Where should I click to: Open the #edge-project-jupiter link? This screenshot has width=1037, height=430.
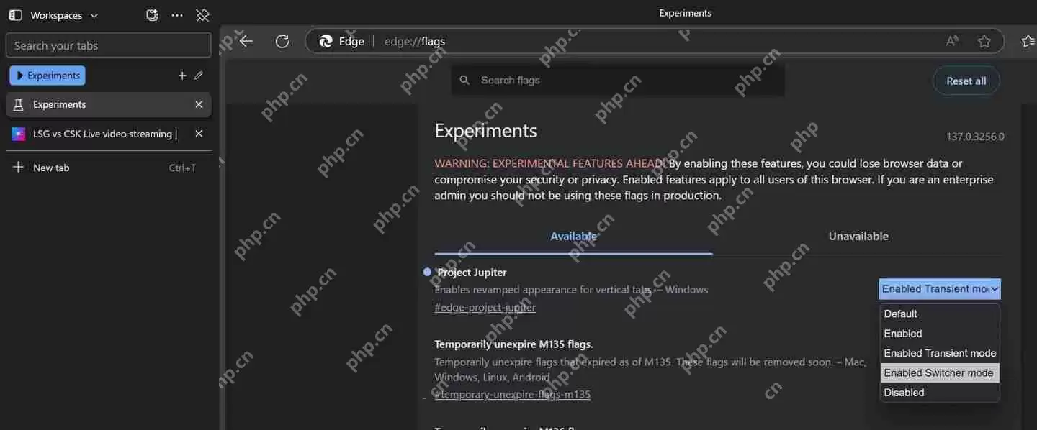485,307
